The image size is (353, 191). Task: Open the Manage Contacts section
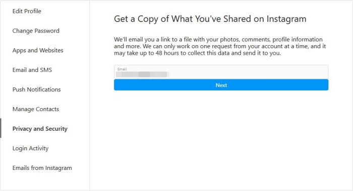[x=36, y=109]
